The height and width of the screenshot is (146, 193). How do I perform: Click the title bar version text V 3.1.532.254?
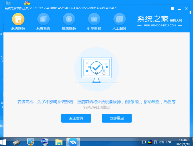39,8
